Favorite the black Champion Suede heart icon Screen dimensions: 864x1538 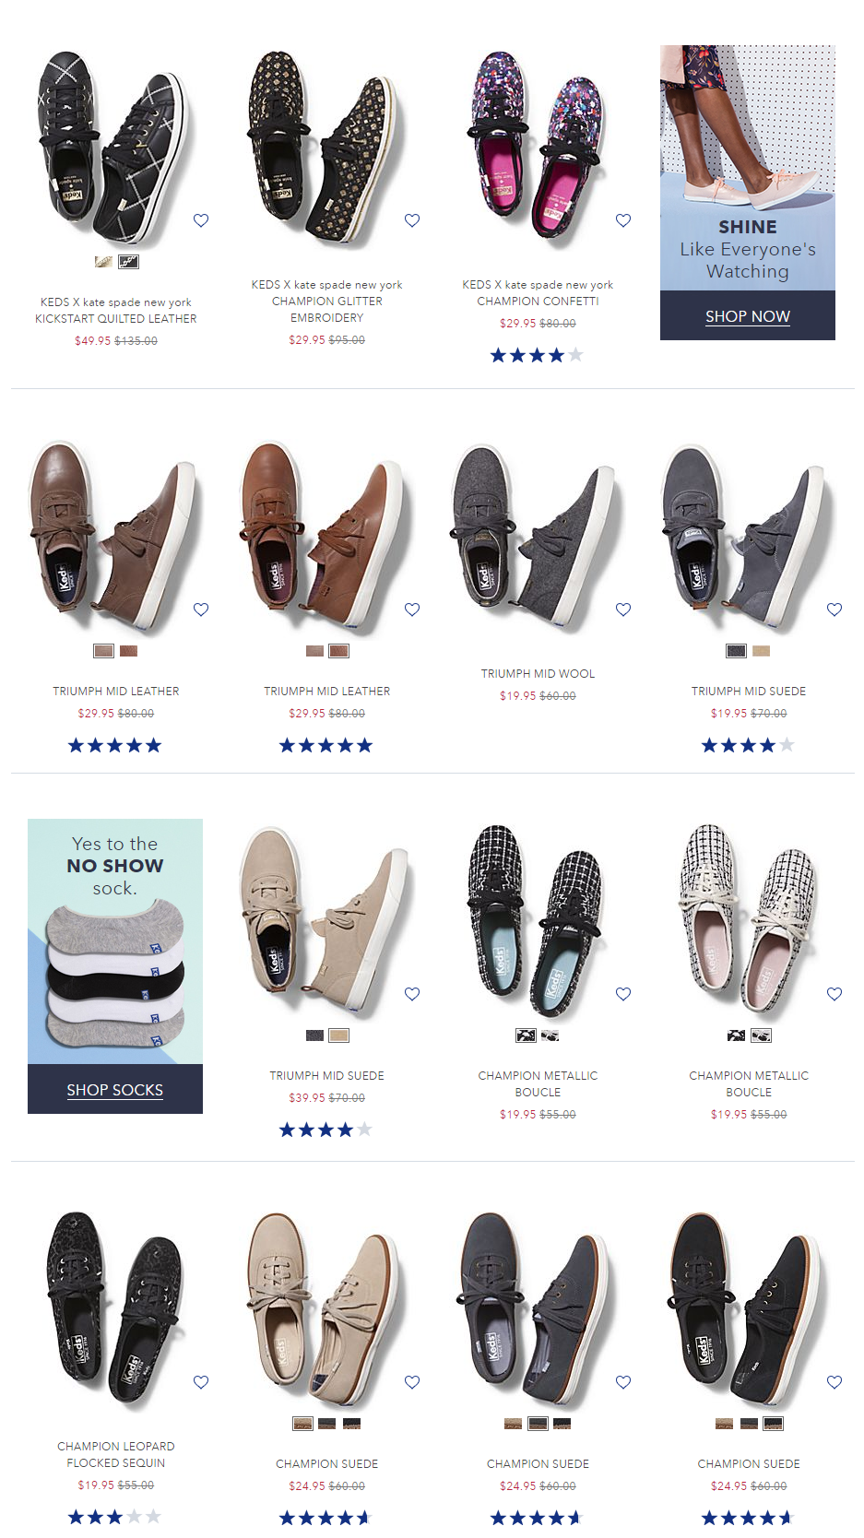coord(834,1382)
